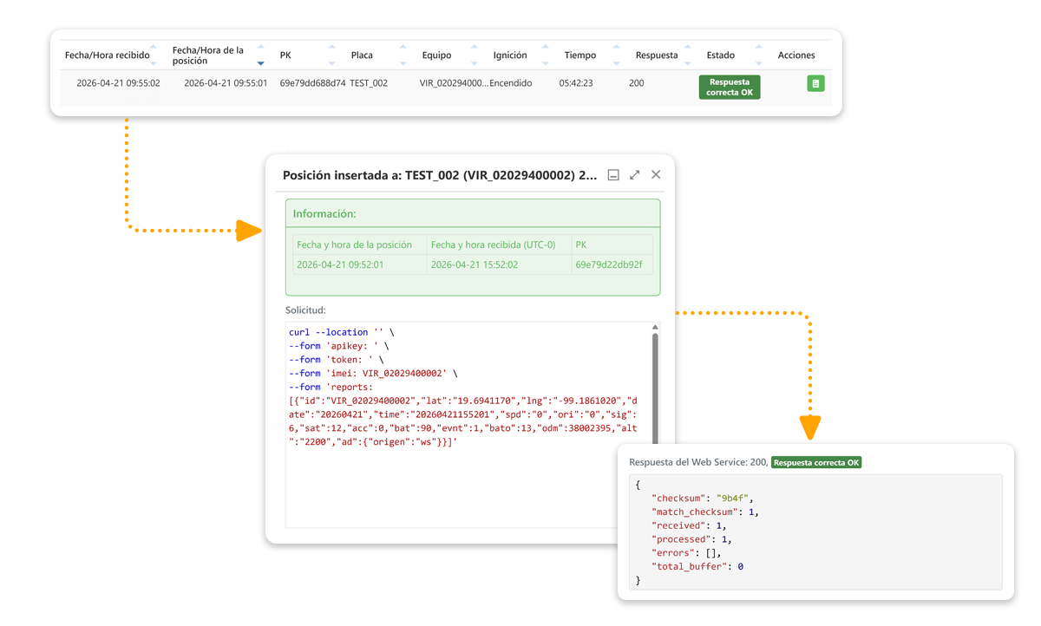Close the Posición insertada dialog
The height and width of the screenshot is (626, 1041).
[x=656, y=174]
